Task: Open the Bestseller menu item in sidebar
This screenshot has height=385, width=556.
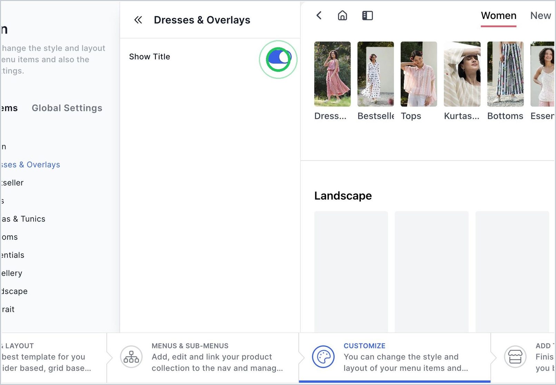Action: click(x=12, y=182)
